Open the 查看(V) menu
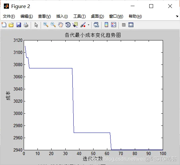 click(45, 16)
